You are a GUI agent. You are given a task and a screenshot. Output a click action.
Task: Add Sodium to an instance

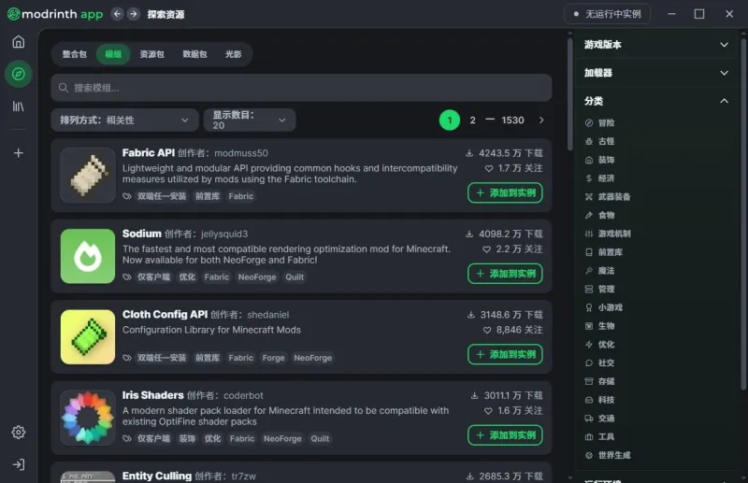pyautogui.click(x=505, y=274)
